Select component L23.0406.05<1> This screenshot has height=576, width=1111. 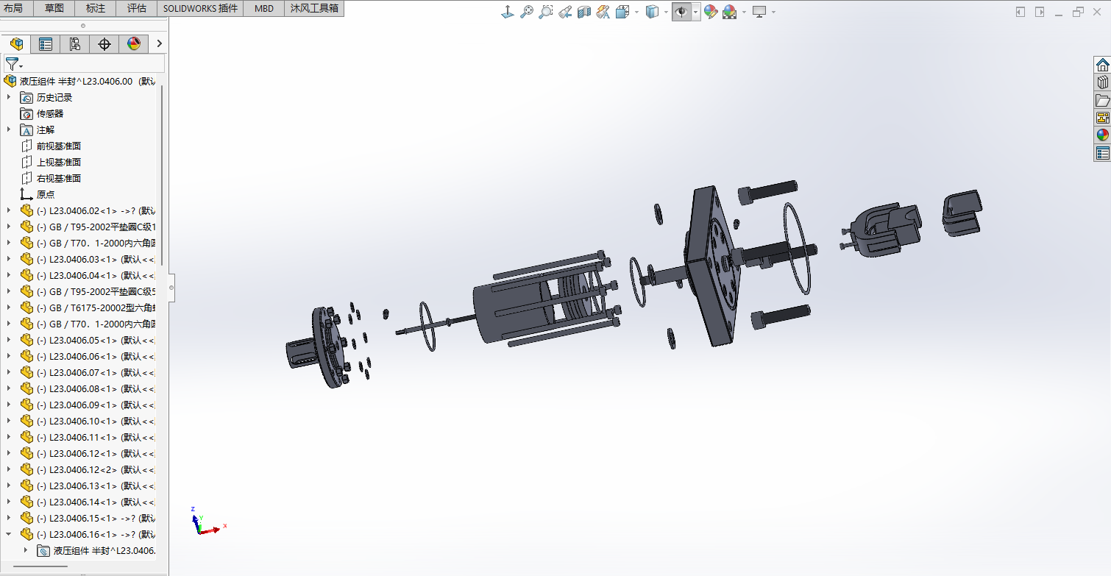[x=88, y=340]
